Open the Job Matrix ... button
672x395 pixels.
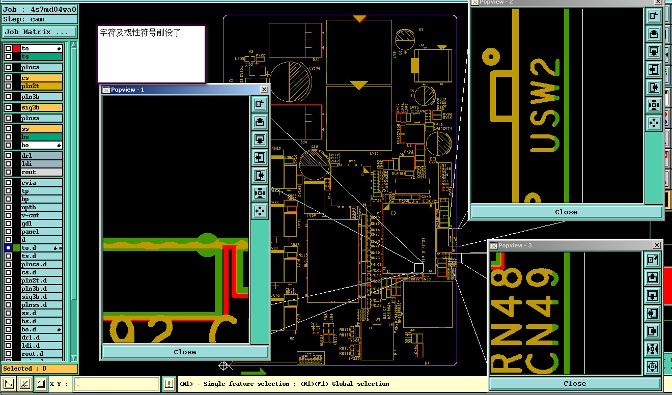(x=39, y=32)
